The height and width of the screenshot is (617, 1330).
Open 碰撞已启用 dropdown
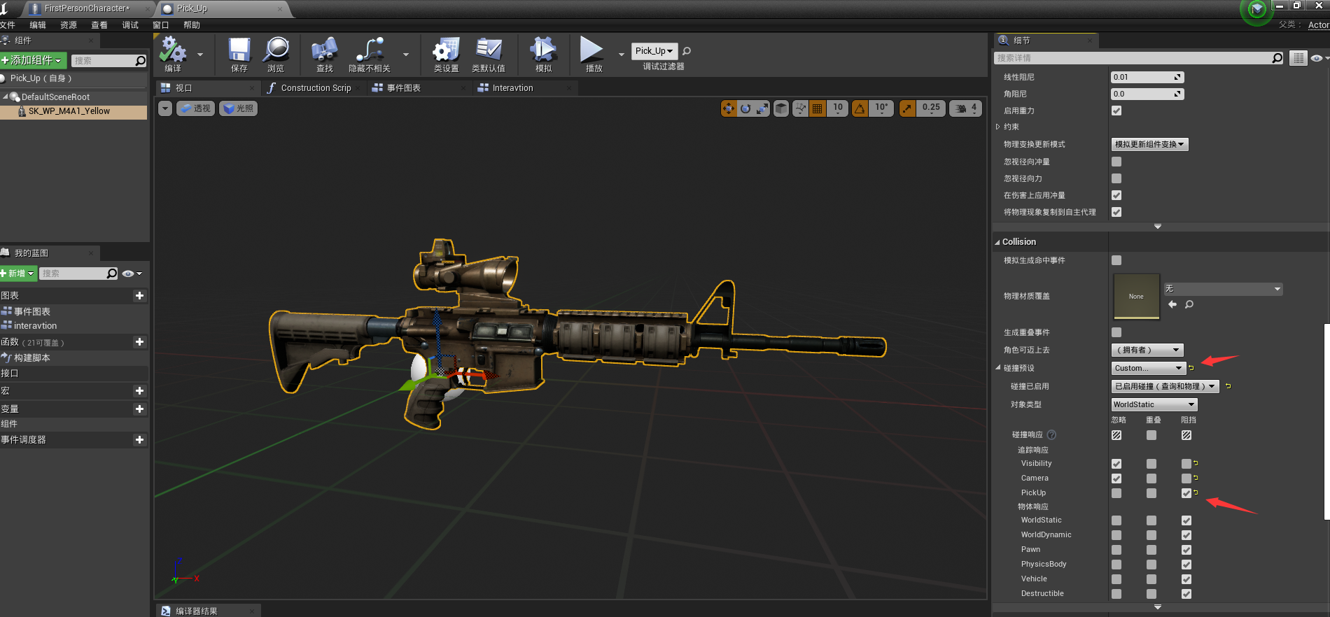[x=1165, y=386]
